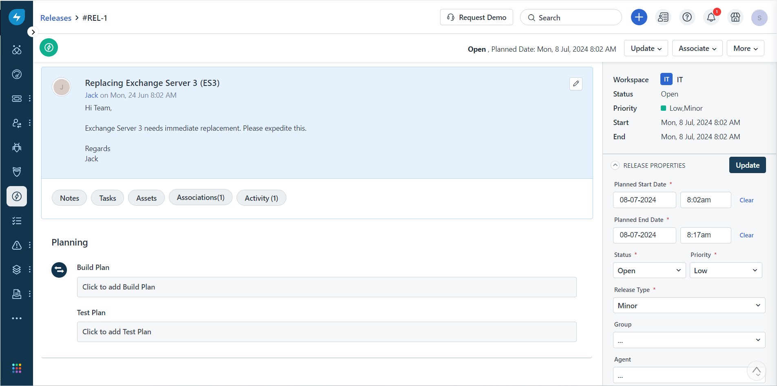The width and height of the screenshot is (777, 386).
Task: Open the colorful app switcher grid
Action: pyautogui.click(x=17, y=368)
